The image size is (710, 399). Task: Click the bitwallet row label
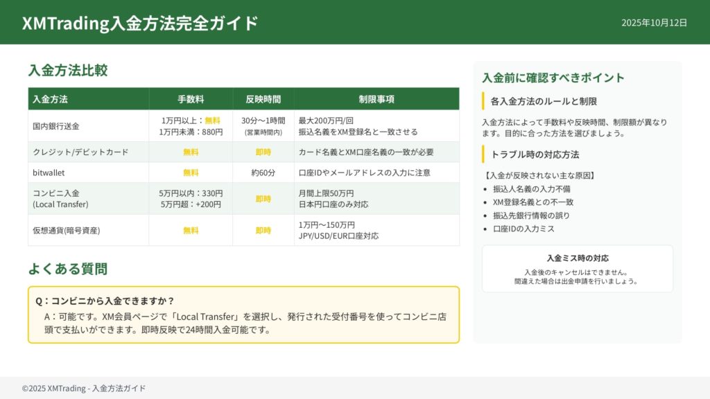point(49,172)
